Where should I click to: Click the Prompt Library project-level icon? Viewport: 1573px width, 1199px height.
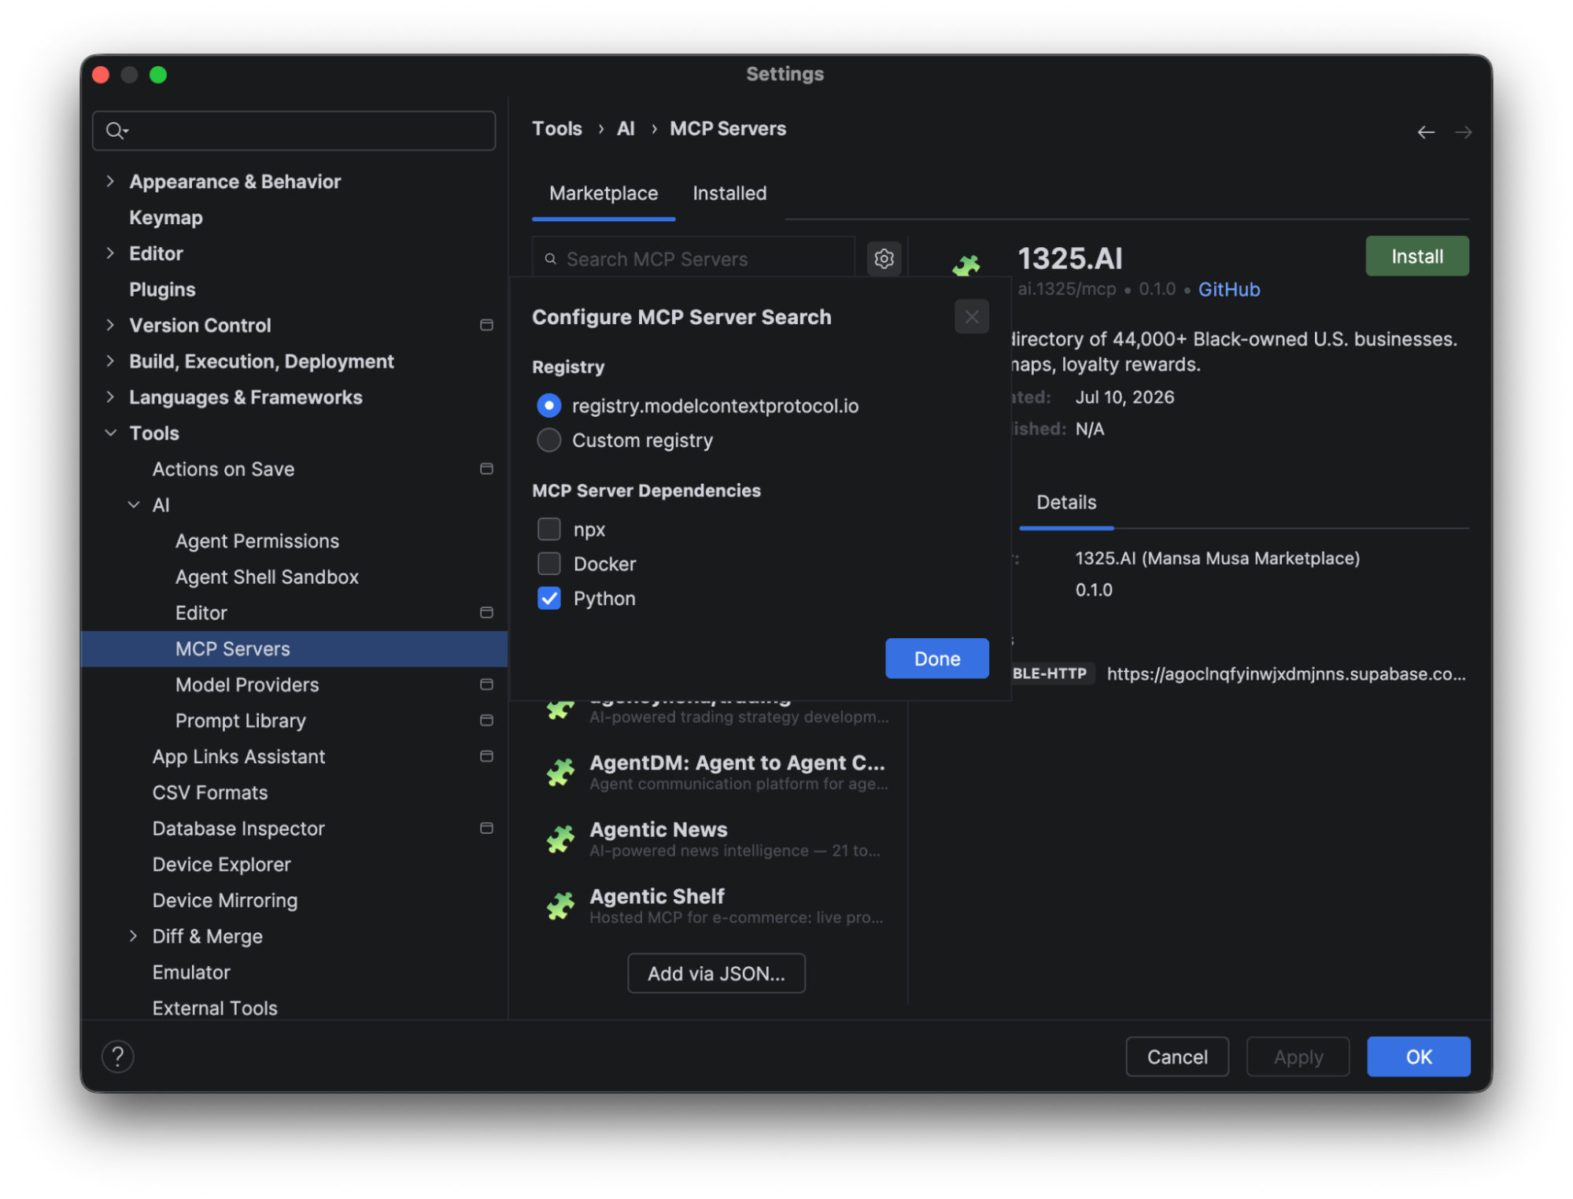[x=486, y=721]
